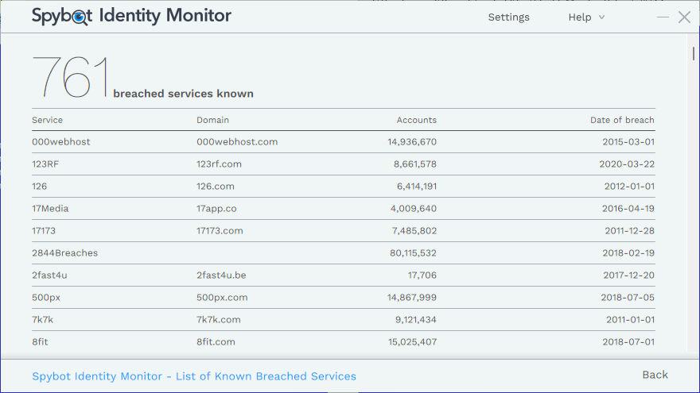
Task: Click domain 123rf.com
Action: (x=220, y=164)
